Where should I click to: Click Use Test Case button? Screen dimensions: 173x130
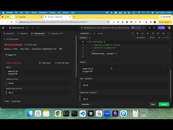pos(62,63)
